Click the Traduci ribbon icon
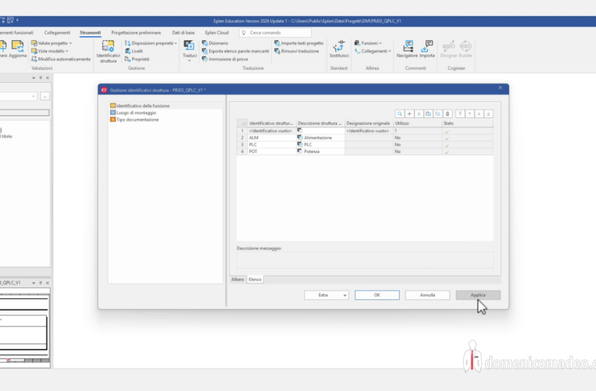The height and width of the screenshot is (391, 596). tap(190, 51)
